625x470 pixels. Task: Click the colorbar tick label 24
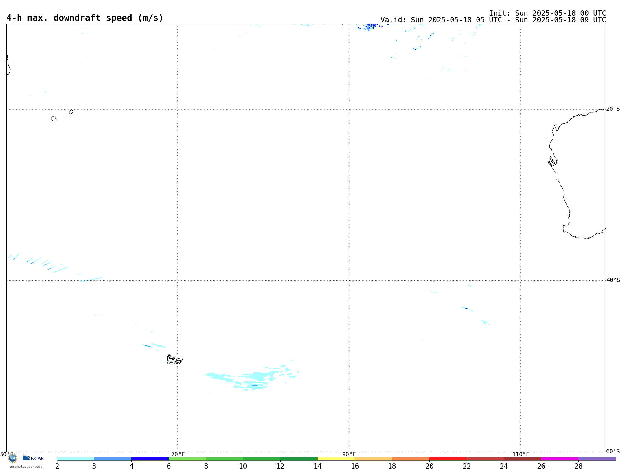click(x=504, y=466)
